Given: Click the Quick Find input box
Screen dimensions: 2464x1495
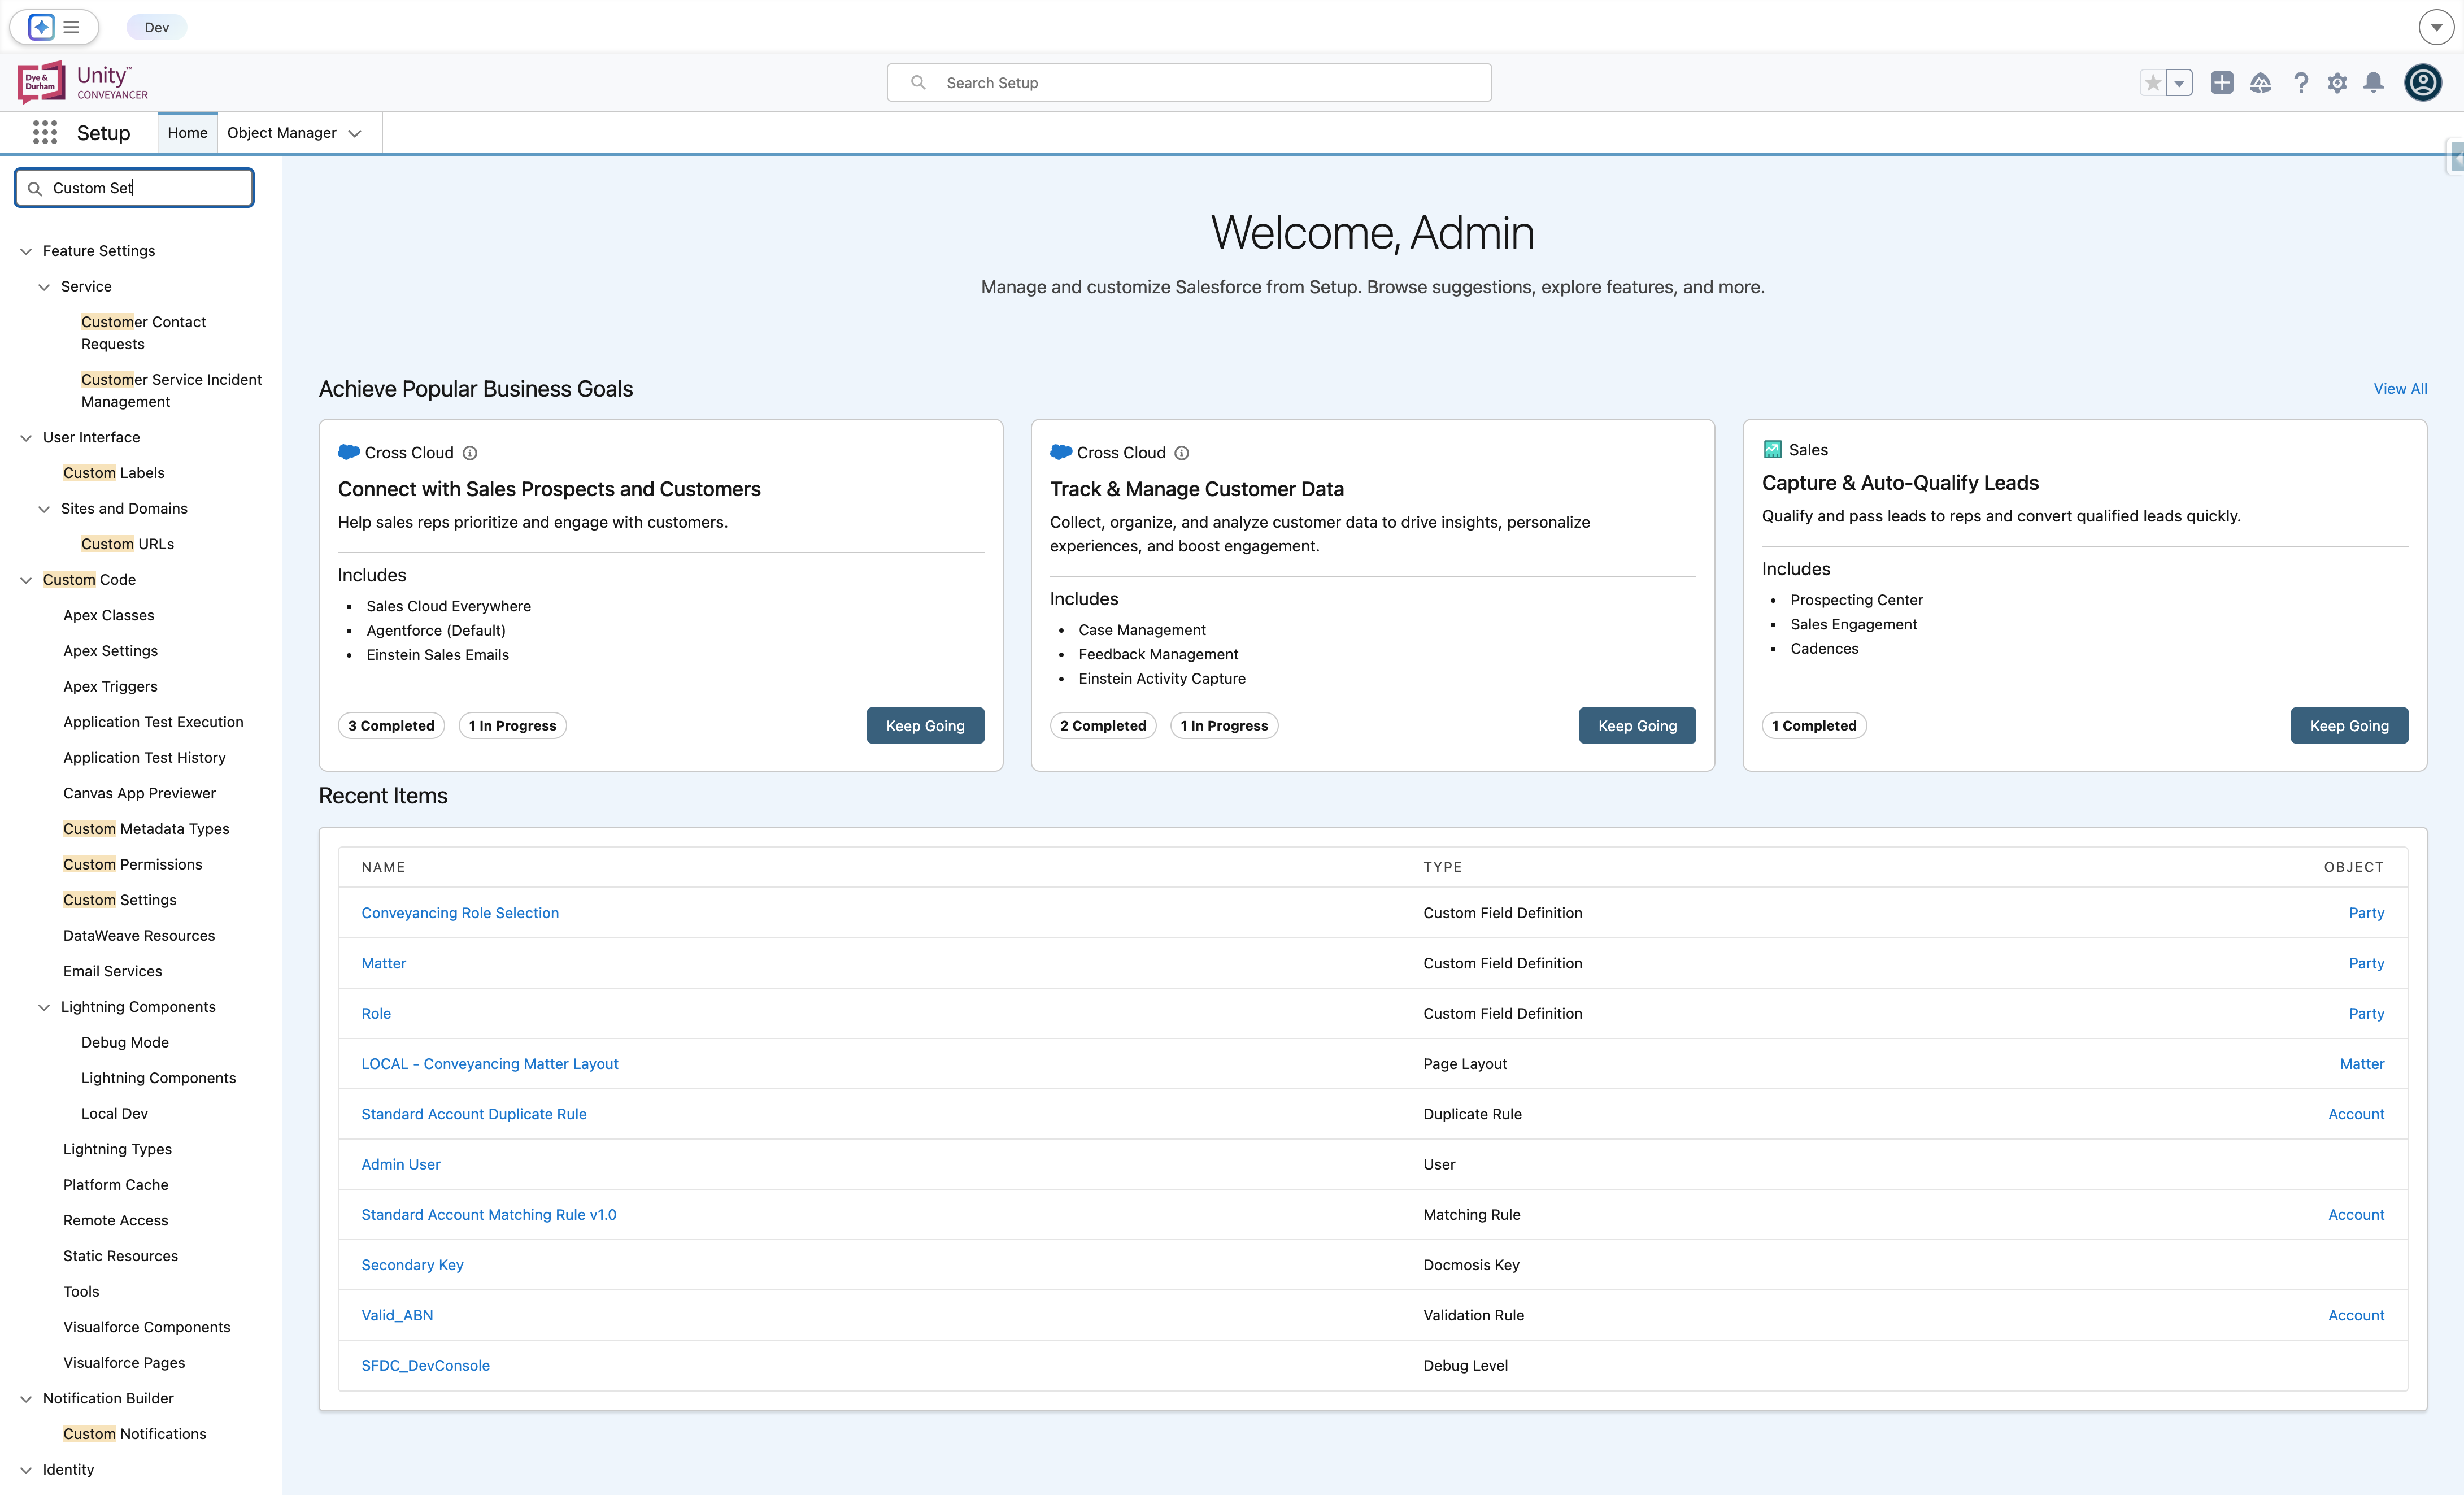Looking at the screenshot, I should [x=134, y=188].
